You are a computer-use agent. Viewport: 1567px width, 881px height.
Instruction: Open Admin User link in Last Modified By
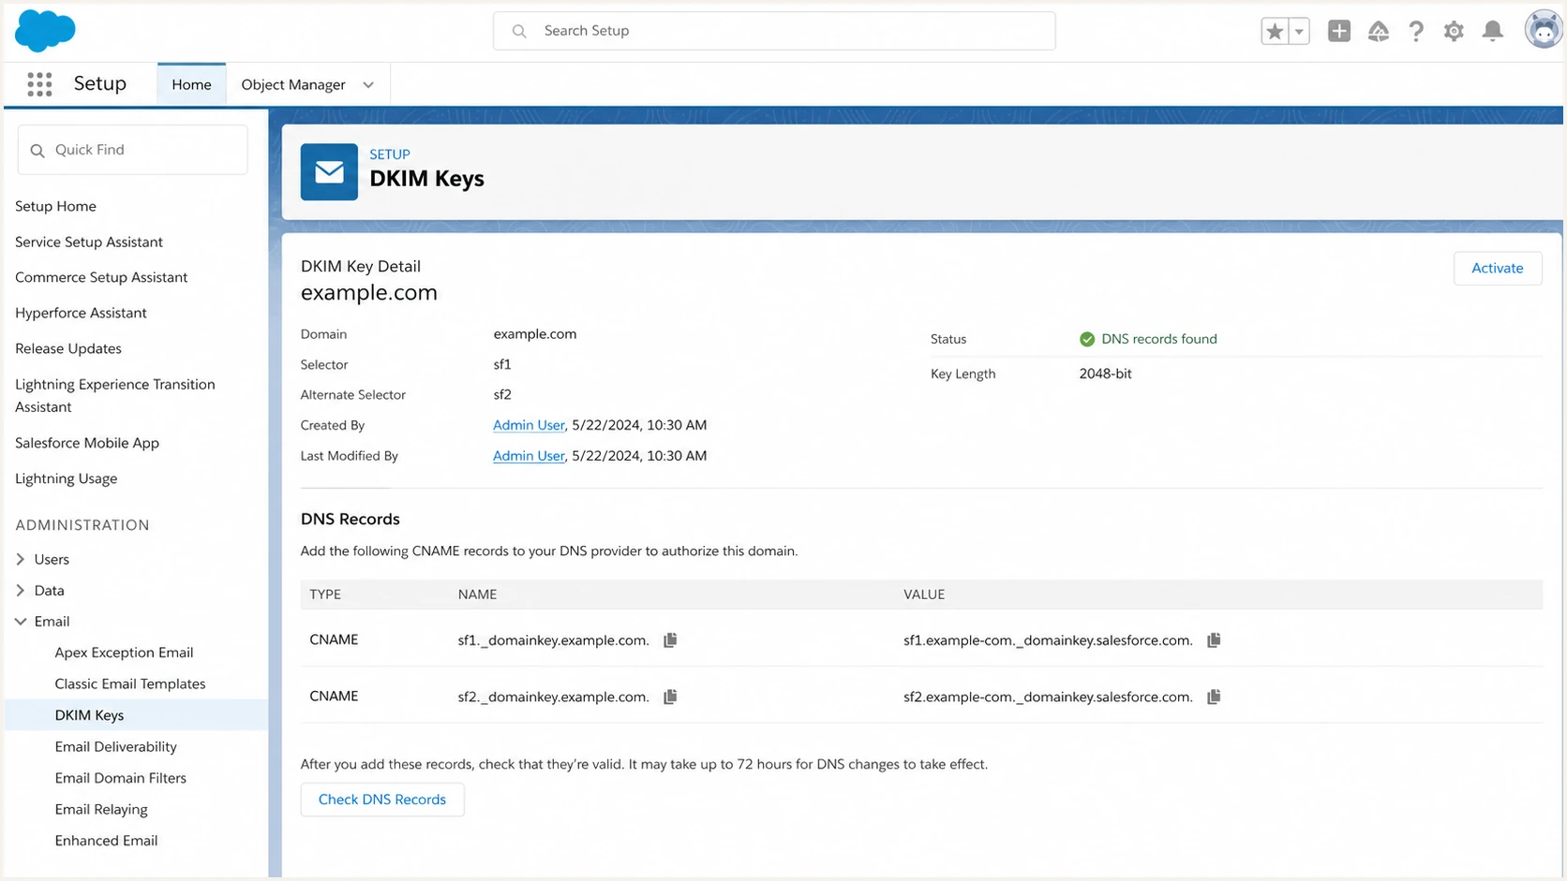pyautogui.click(x=529, y=456)
